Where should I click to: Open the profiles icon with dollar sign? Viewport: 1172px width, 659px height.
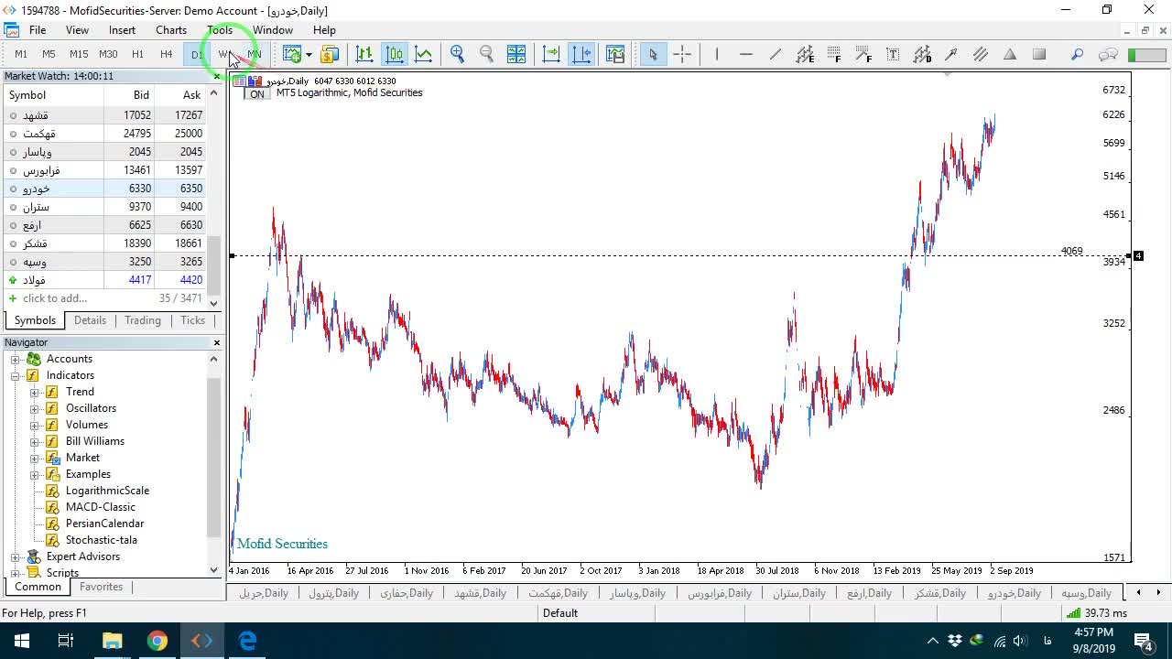point(330,54)
